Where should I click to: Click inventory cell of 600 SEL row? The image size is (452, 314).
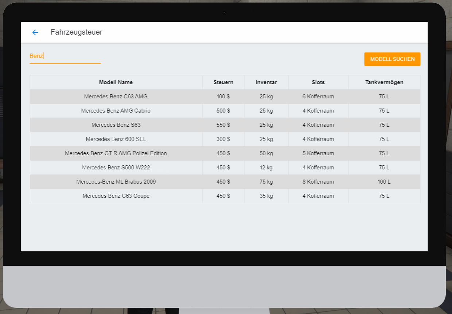pos(266,139)
